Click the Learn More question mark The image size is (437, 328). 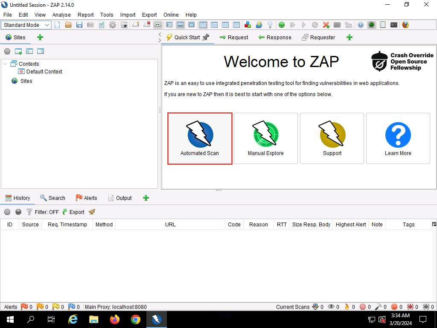398,138
